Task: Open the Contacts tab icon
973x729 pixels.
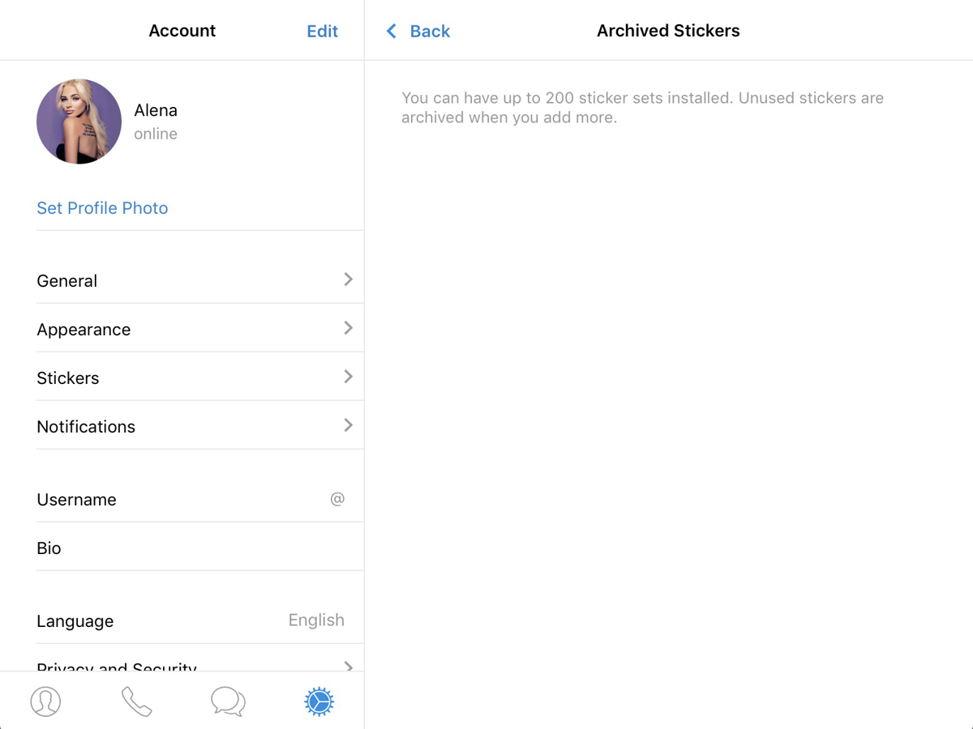Action: (x=45, y=701)
